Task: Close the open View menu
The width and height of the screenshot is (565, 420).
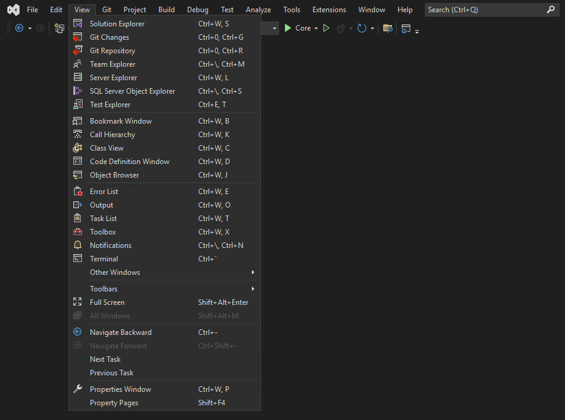Action: [82, 9]
